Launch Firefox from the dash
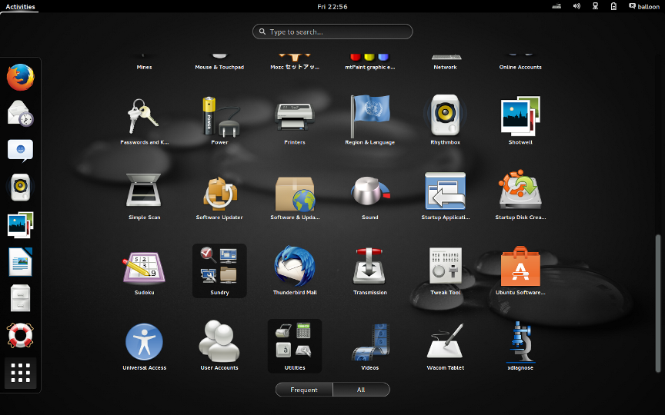665x415 pixels. [21, 78]
